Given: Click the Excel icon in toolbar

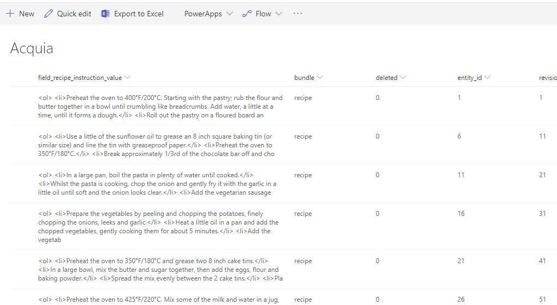Looking at the screenshot, I should (x=106, y=14).
